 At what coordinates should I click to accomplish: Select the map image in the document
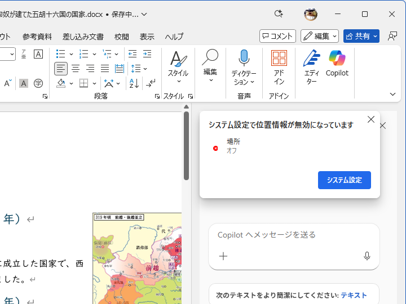[x=137, y=258]
